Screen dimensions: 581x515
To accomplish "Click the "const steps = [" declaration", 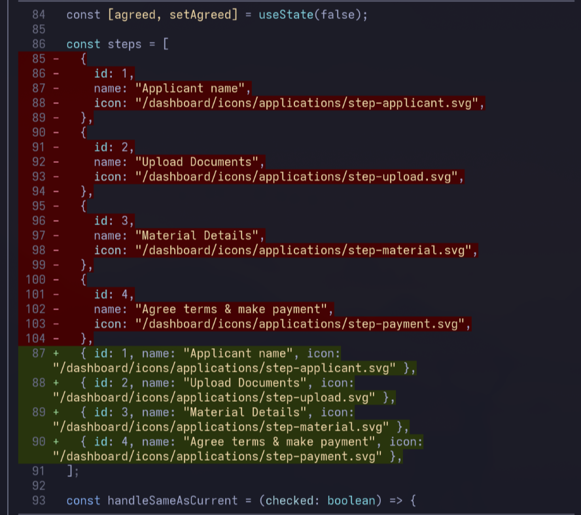I will tap(118, 44).
